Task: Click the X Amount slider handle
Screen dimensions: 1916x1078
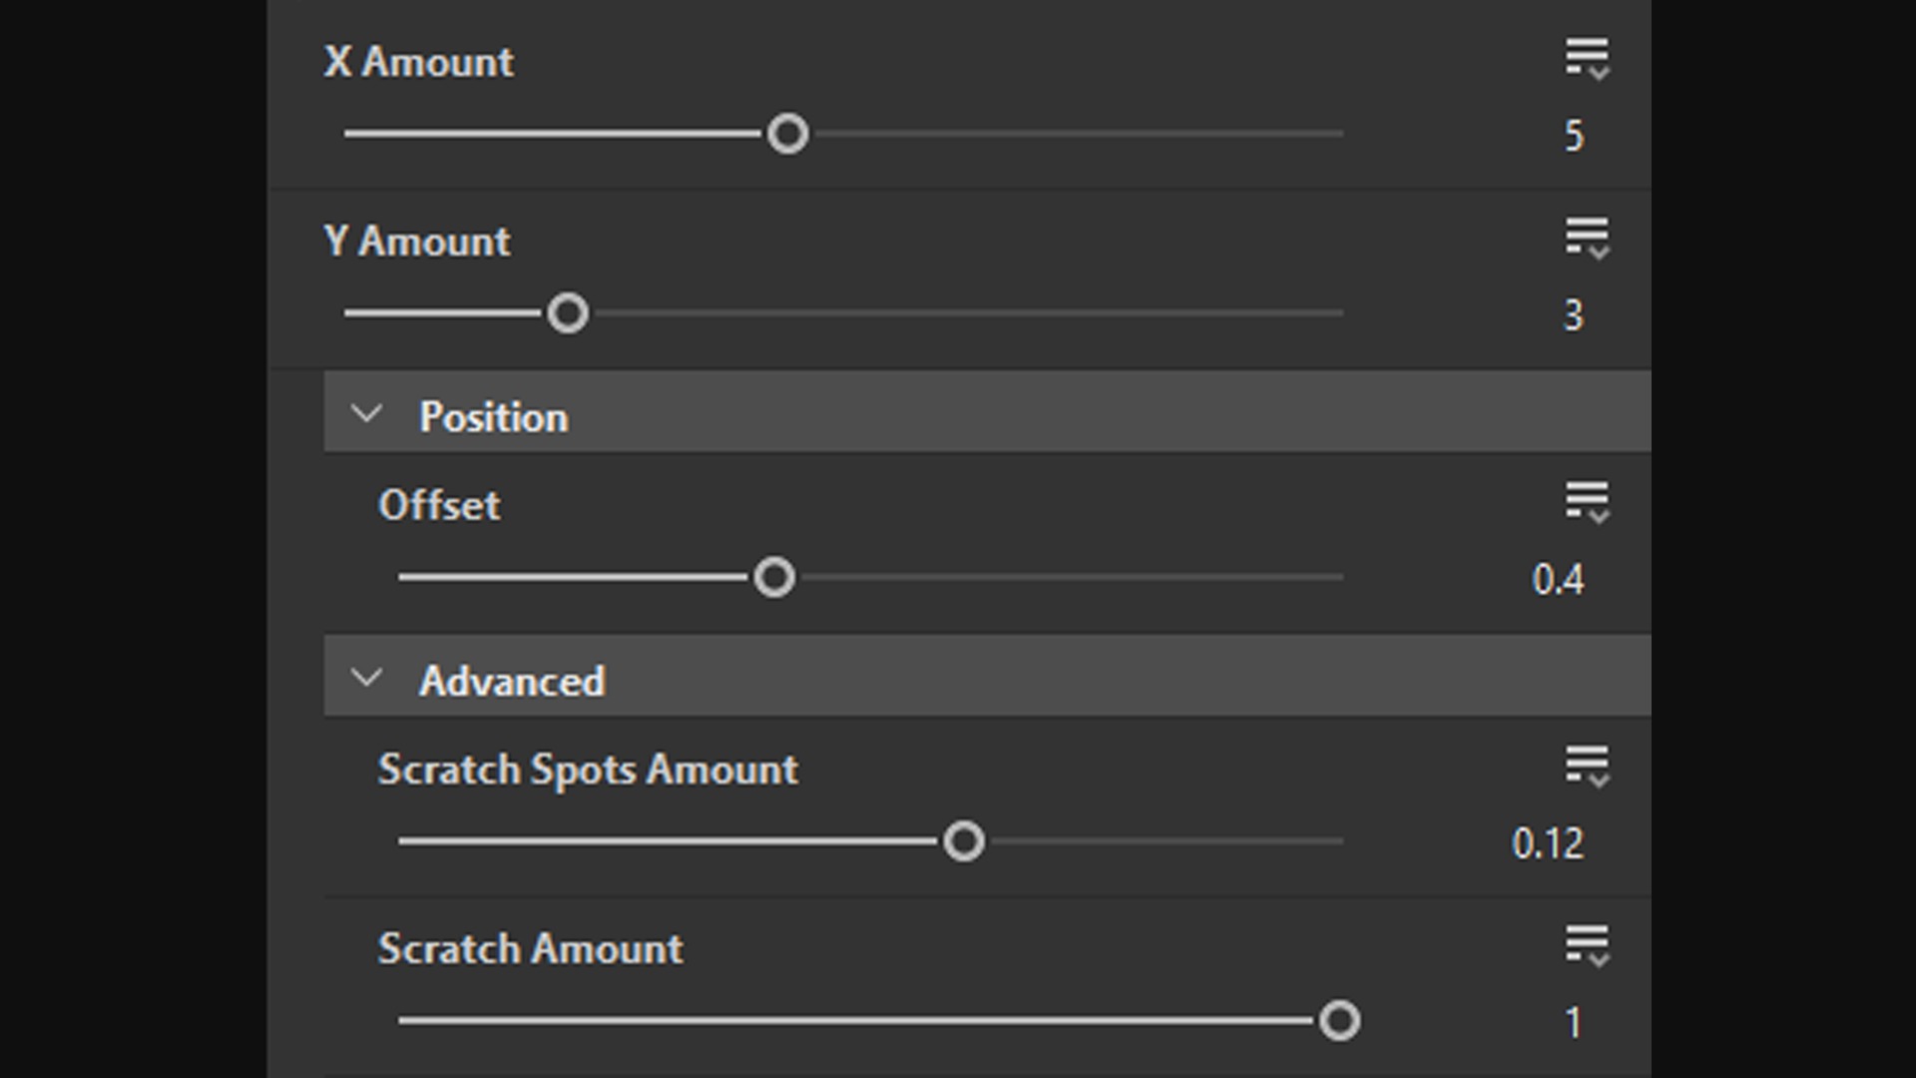Action: point(787,134)
